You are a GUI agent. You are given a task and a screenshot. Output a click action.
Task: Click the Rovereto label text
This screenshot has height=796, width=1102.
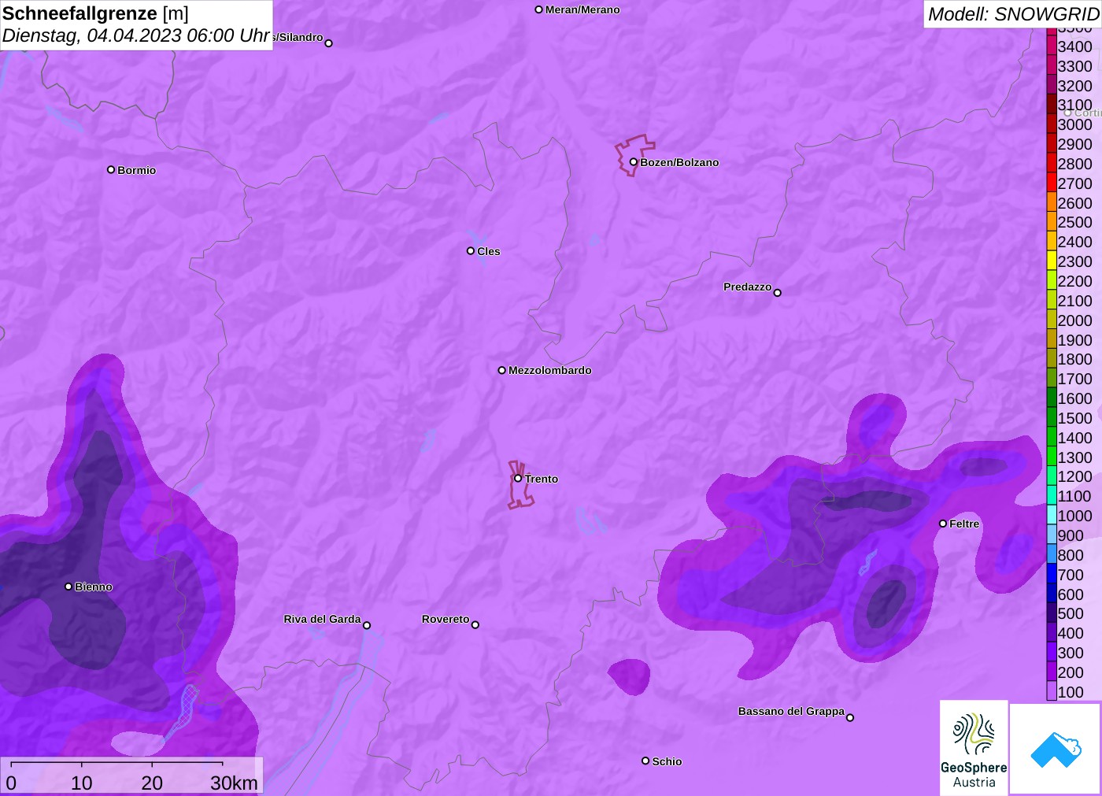point(446,619)
